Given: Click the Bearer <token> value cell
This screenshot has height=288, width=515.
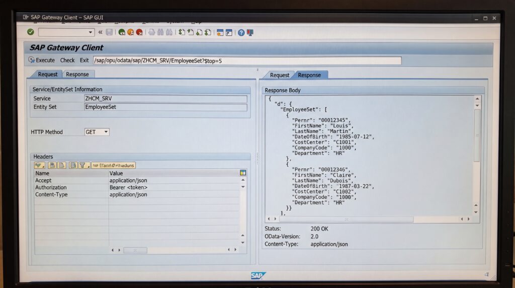Looking at the screenshot, I should (128, 187).
